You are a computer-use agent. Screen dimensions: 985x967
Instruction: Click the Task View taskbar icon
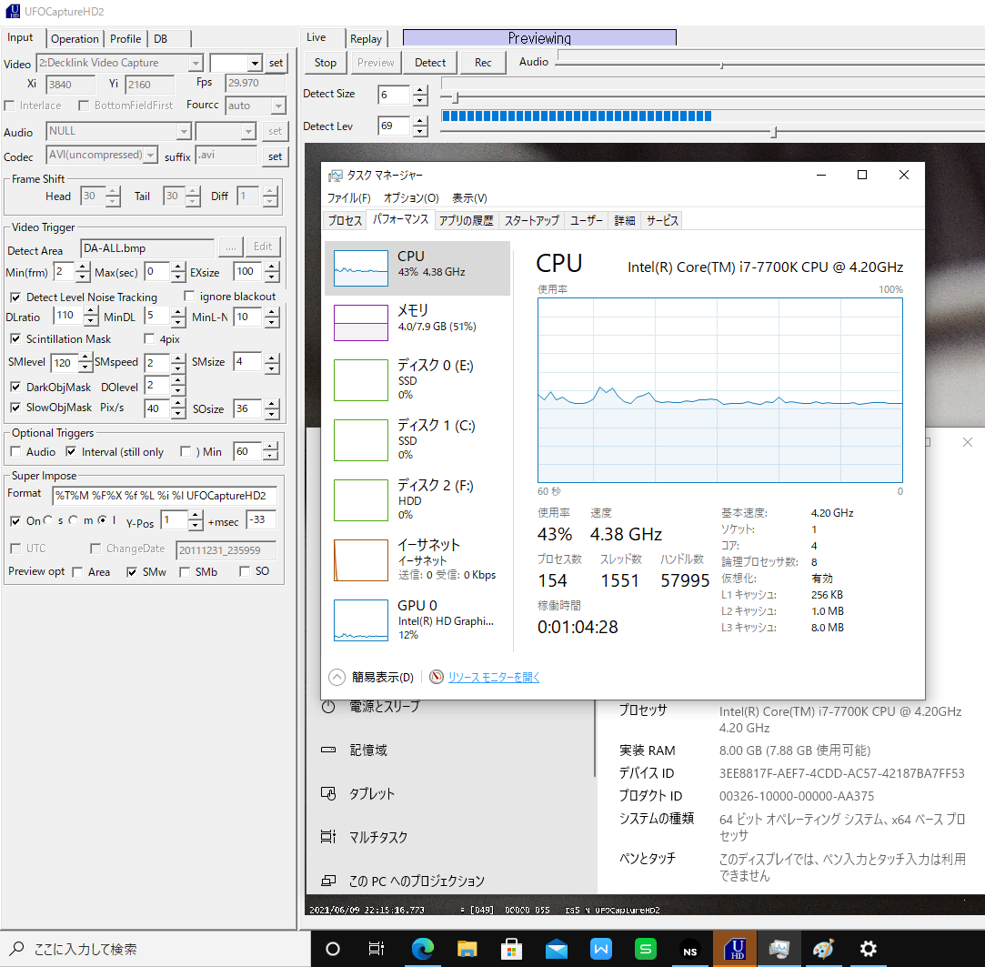pyautogui.click(x=377, y=949)
